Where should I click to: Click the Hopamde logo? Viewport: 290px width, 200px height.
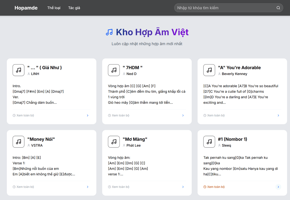26,8
